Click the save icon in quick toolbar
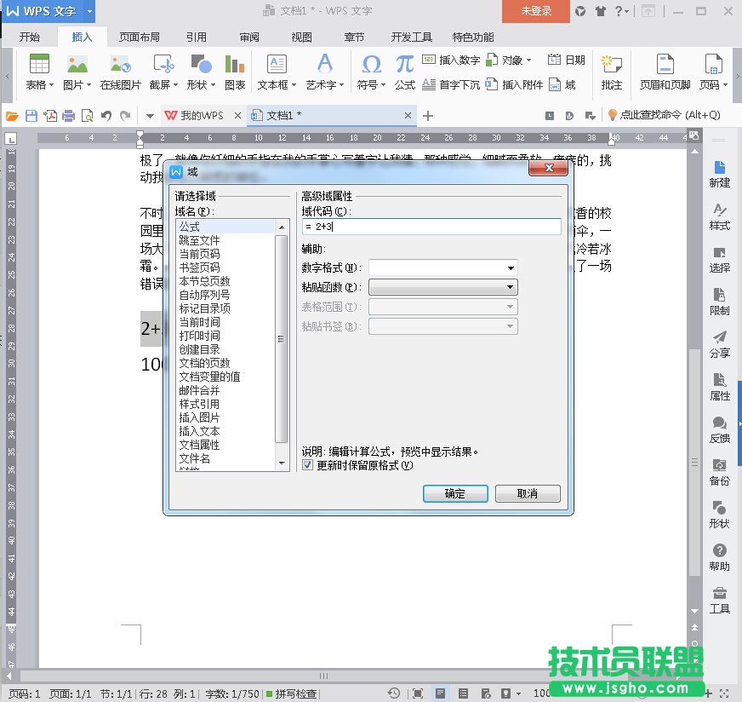This screenshot has width=742, height=702. point(31,115)
